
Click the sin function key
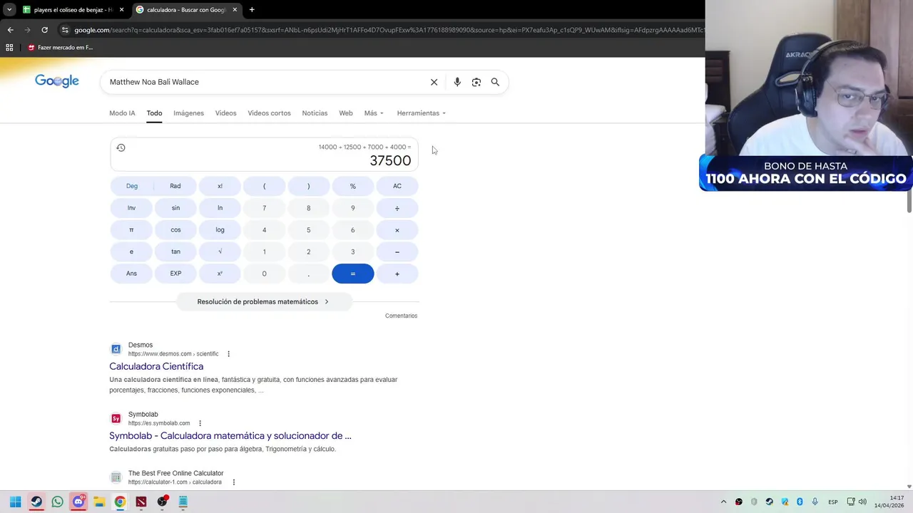pyautogui.click(x=175, y=208)
